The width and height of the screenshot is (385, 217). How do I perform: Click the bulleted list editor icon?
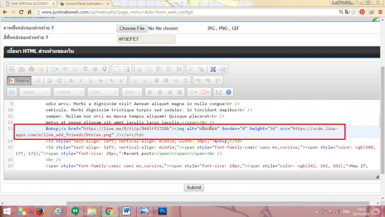tap(145, 80)
